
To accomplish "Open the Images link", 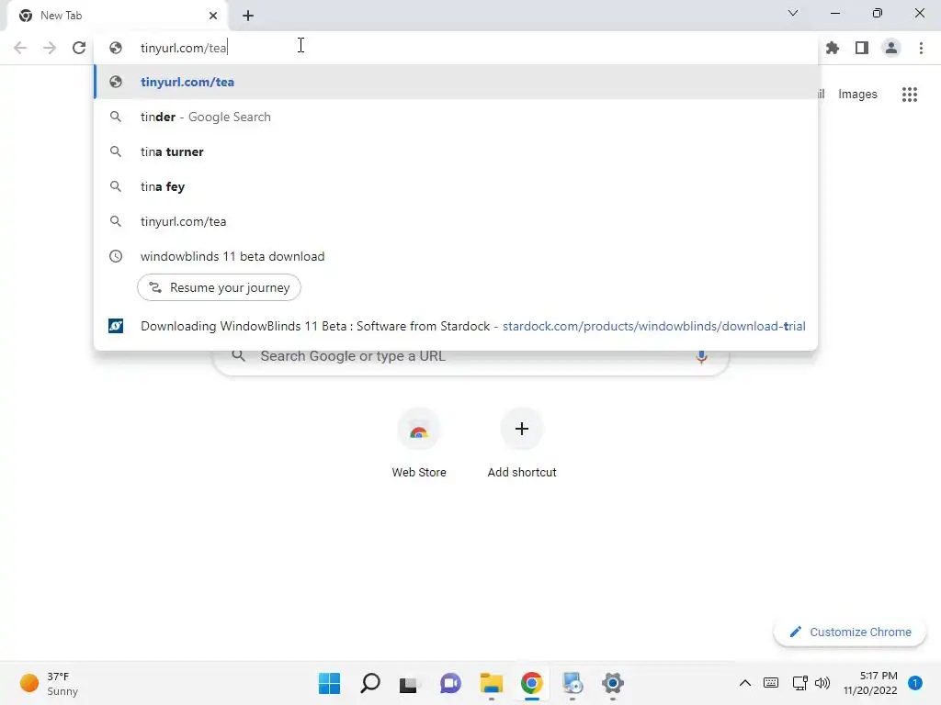I will point(857,95).
